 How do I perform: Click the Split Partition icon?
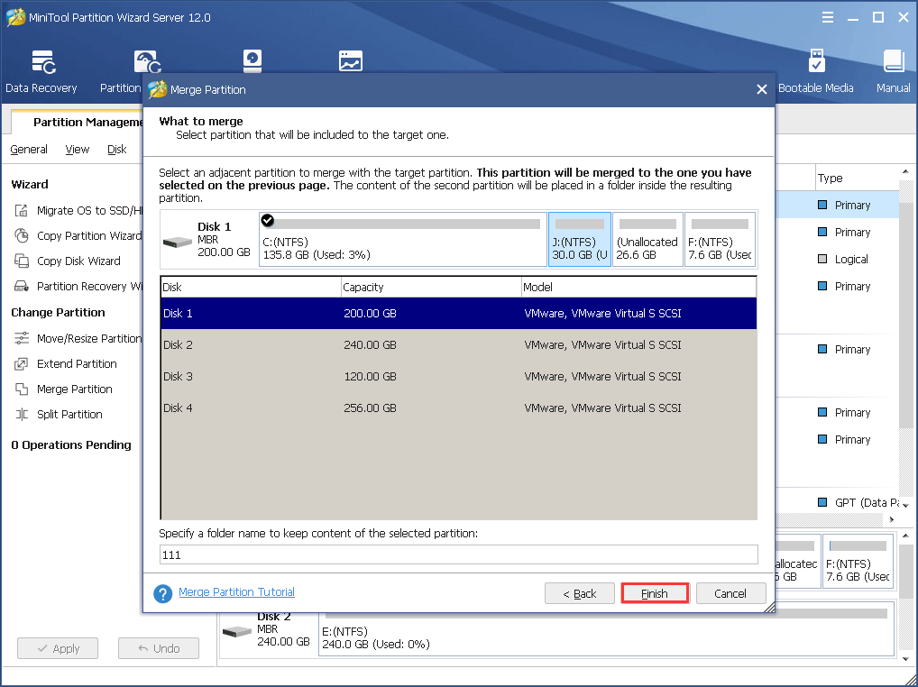point(22,415)
